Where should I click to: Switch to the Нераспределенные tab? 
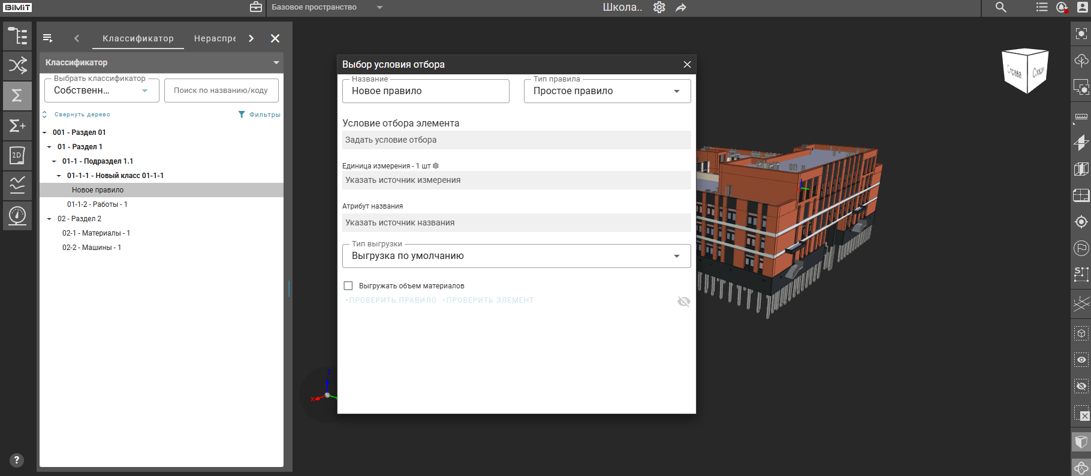point(215,38)
